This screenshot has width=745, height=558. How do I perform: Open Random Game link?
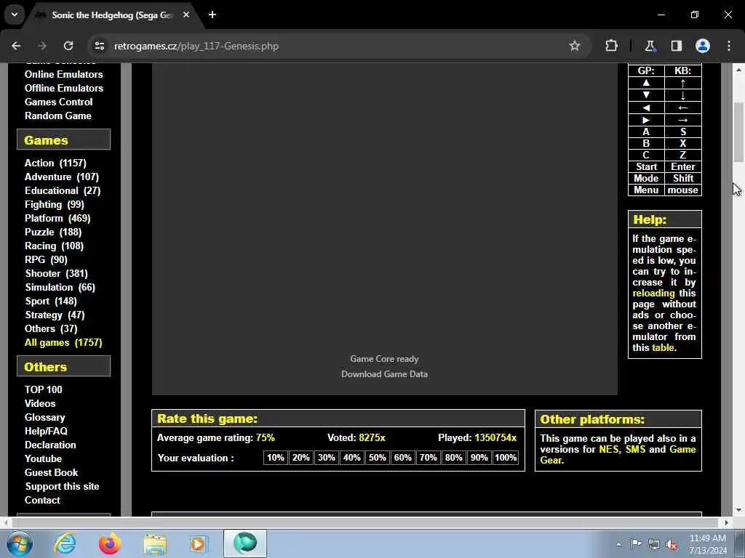58,116
